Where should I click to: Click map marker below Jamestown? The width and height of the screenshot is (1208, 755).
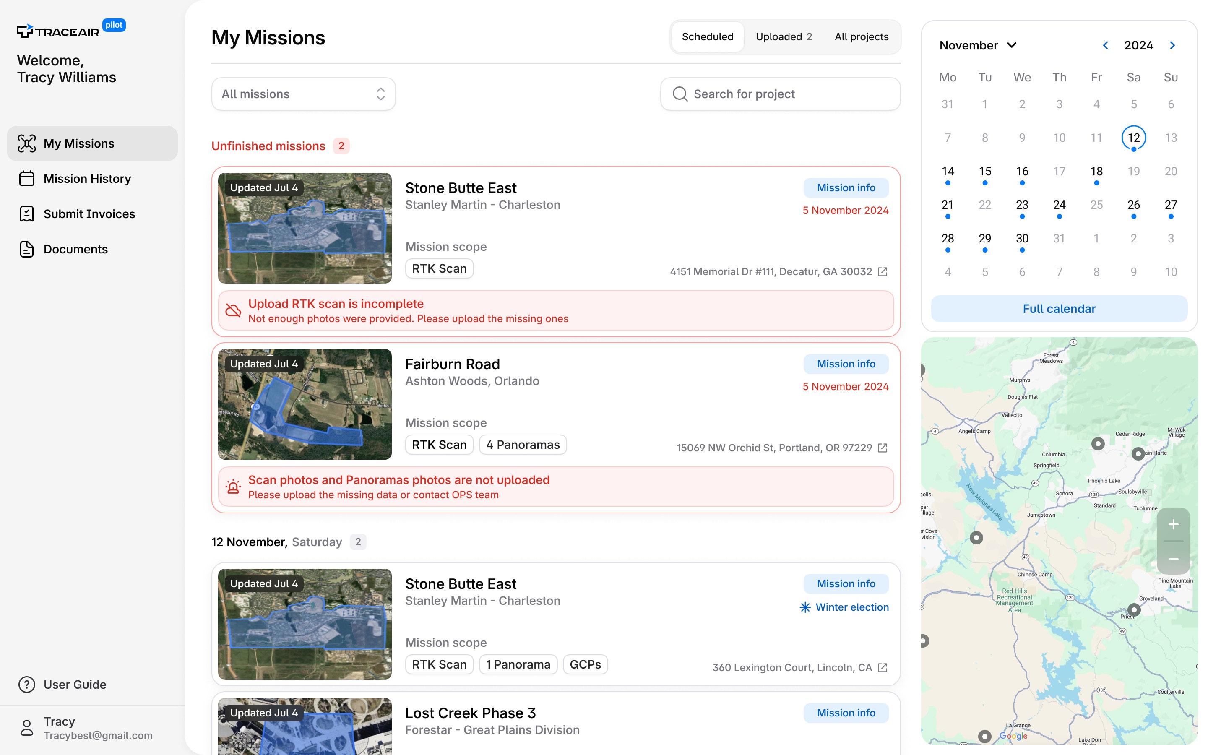(976, 538)
